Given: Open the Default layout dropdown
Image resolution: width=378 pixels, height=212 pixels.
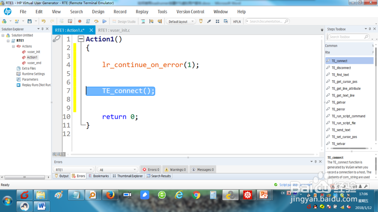Looking at the screenshot, I should (x=181, y=22).
